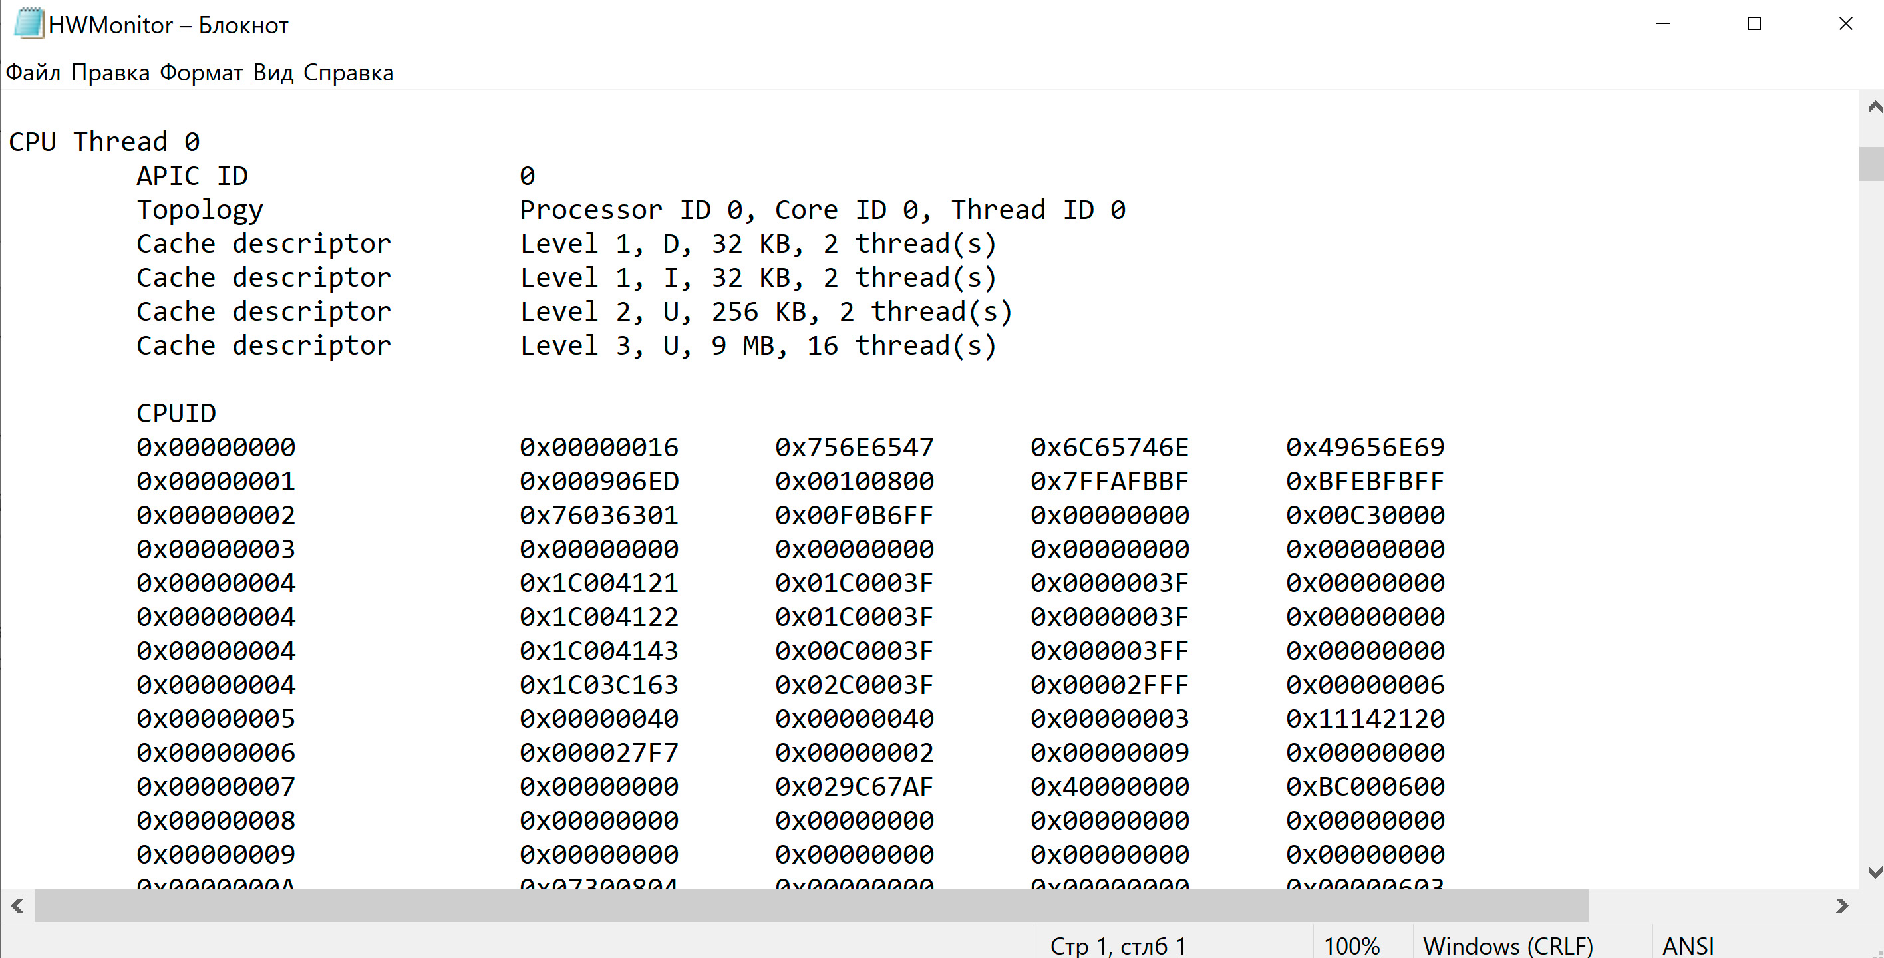Screen dimensions: 1884x958
Task: Open the Формат menu
Action: point(201,73)
